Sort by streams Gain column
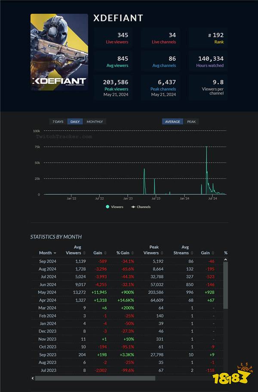 click(208, 253)
